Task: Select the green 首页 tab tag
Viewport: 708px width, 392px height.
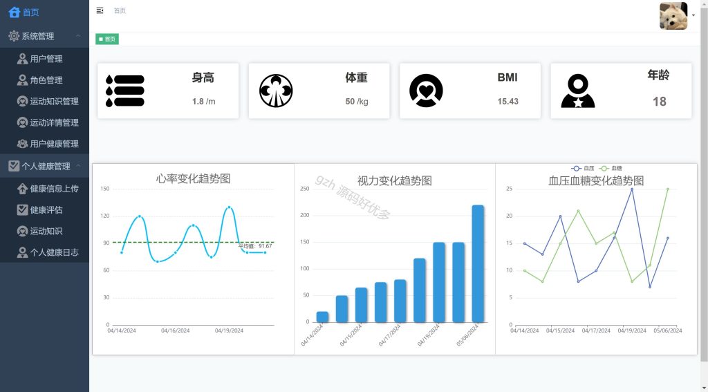Action: (x=107, y=39)
